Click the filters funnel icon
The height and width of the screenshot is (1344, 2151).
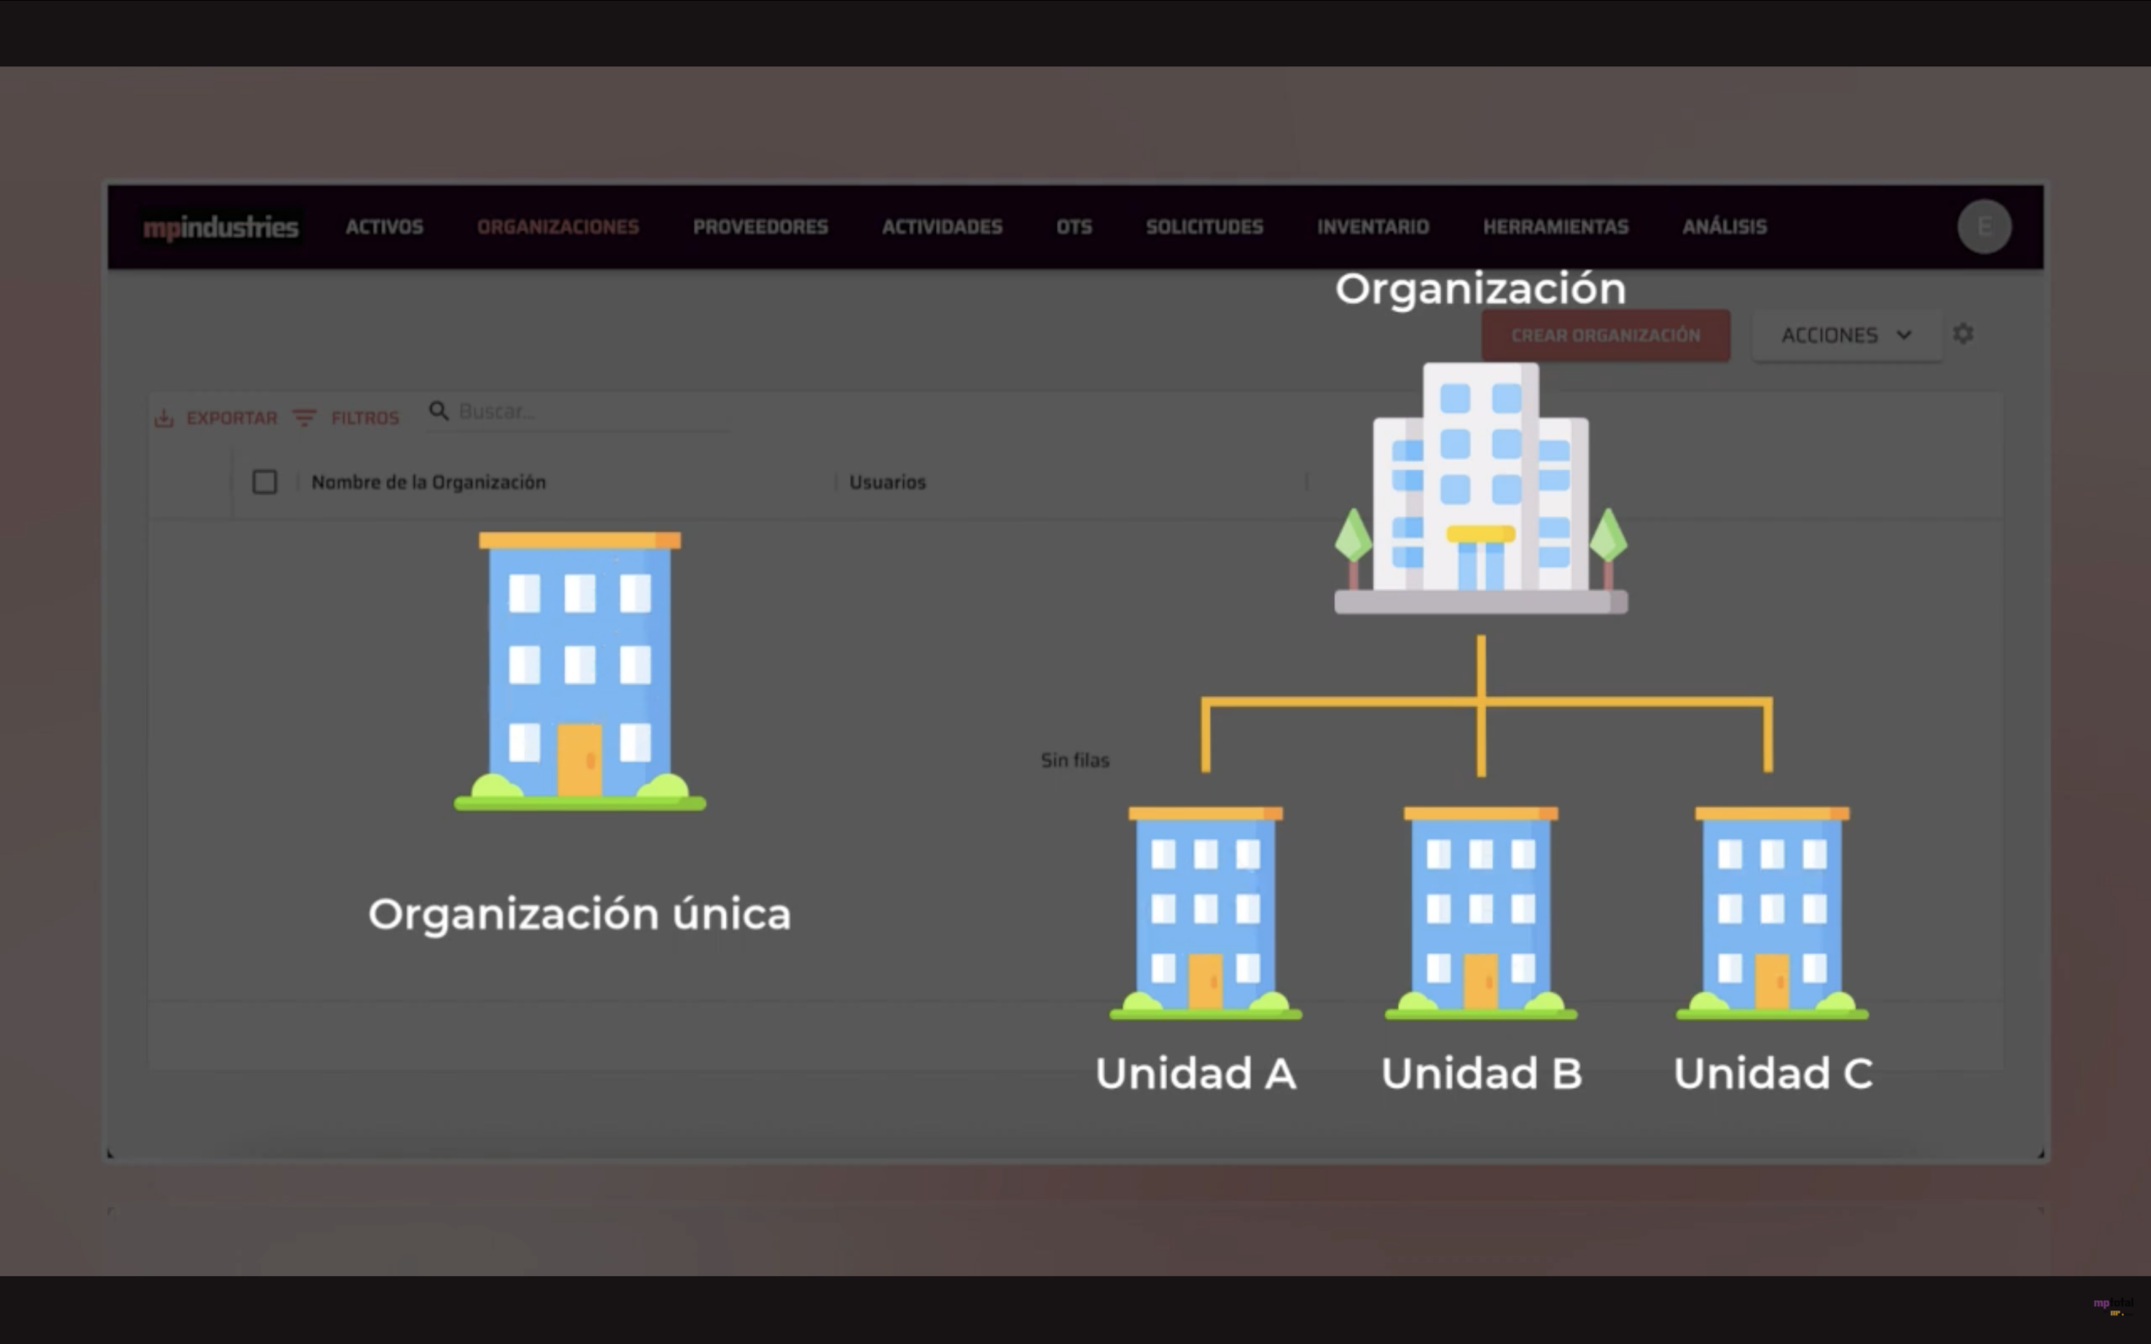pos(304,417)
